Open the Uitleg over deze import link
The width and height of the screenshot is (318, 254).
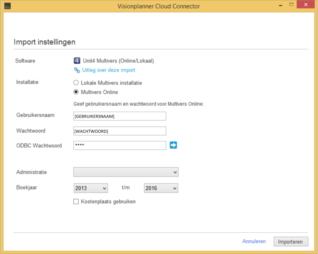tap(108, 70)
